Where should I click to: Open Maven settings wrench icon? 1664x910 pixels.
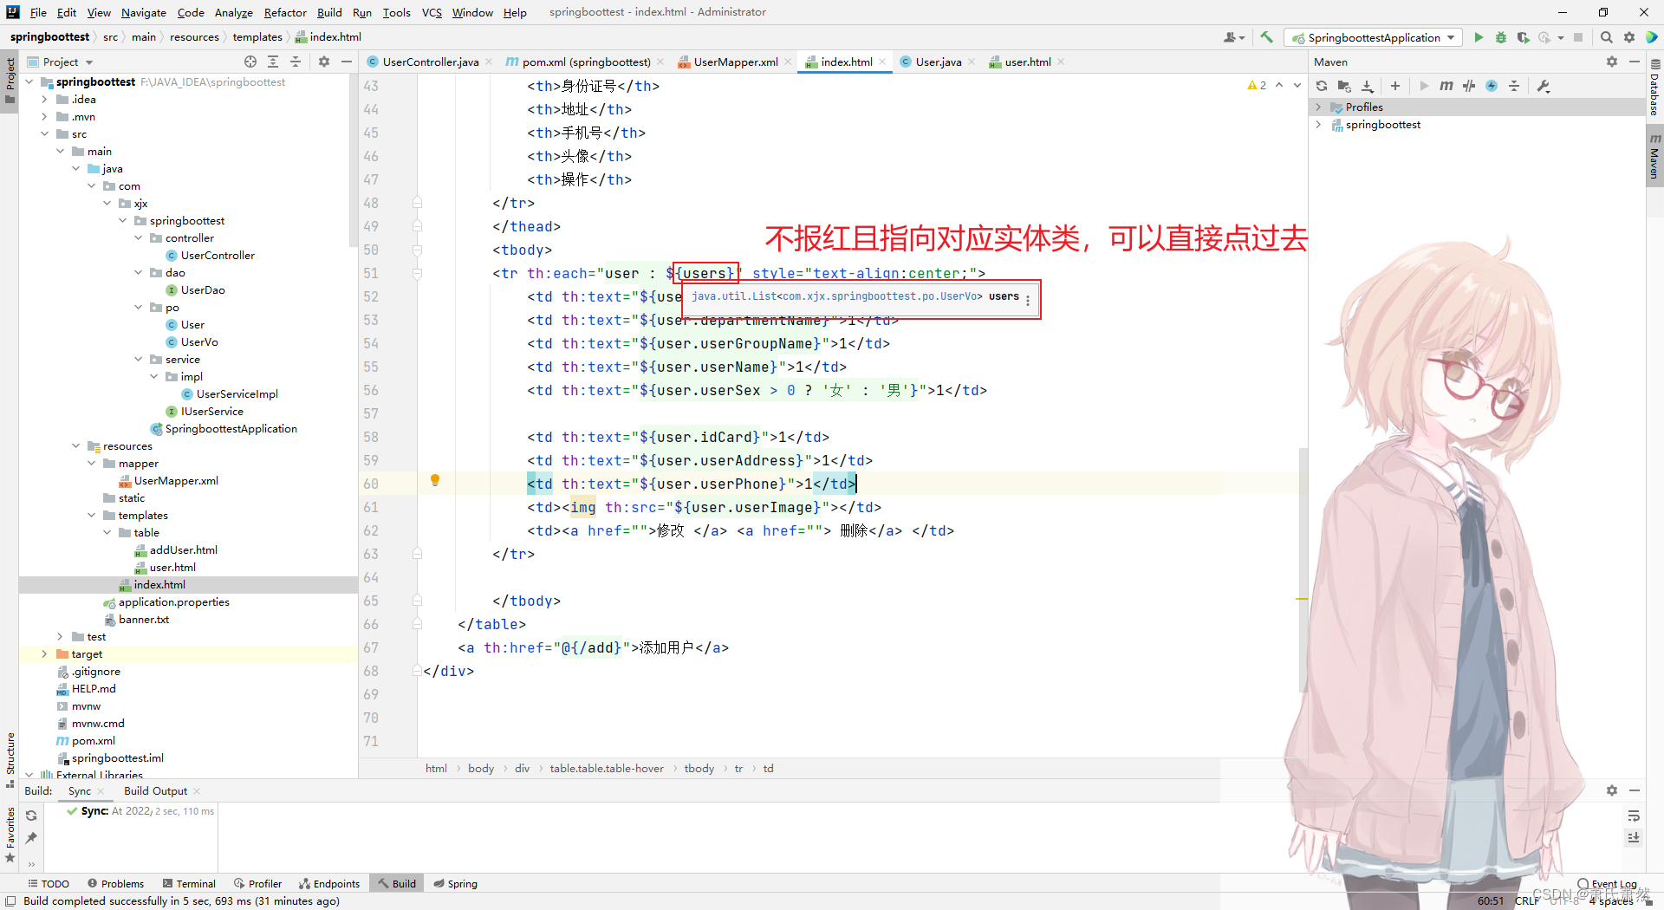pos(1544,86)
